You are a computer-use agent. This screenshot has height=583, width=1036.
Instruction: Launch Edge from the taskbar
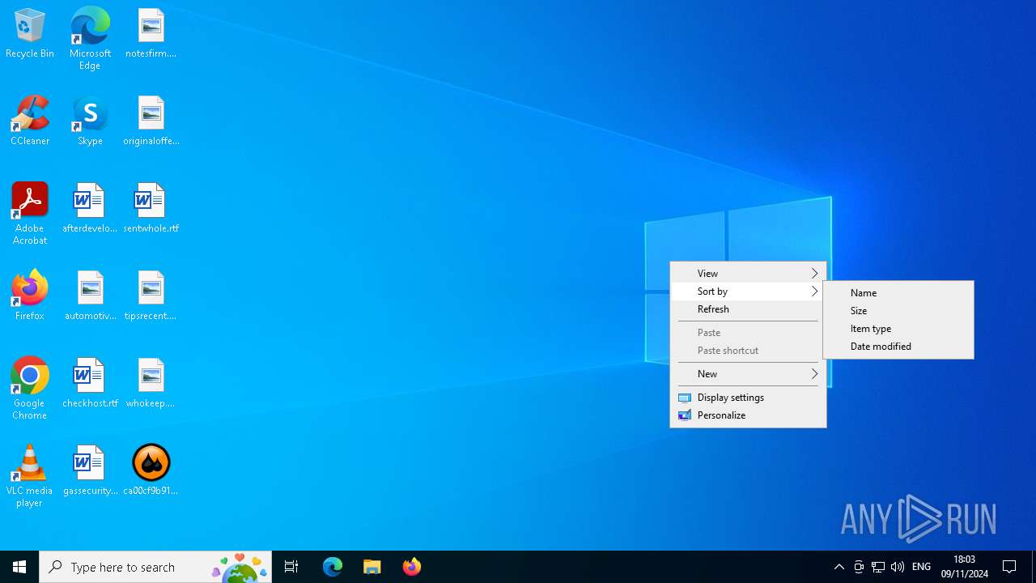(333, 567)
